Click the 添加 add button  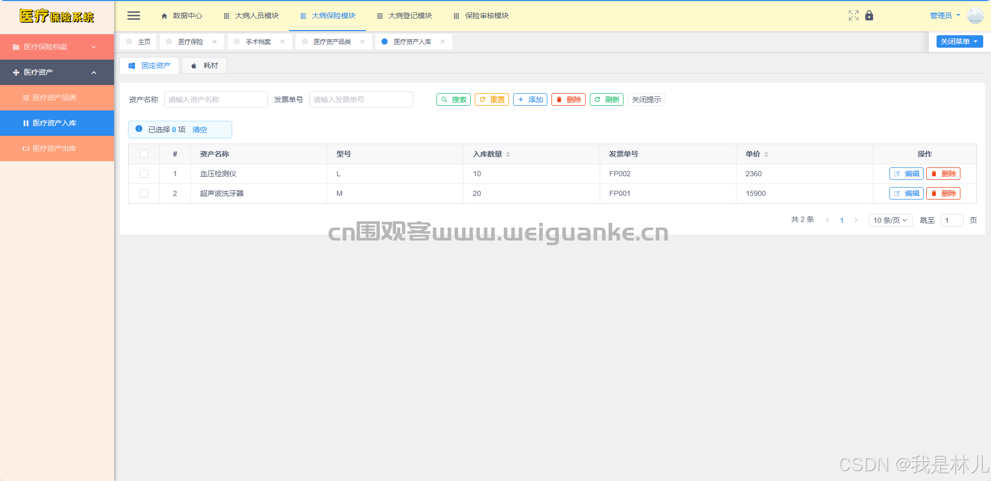[x=530, y=100]
